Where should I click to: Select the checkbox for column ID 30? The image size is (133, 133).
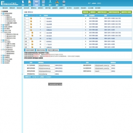tap(45, 44)
